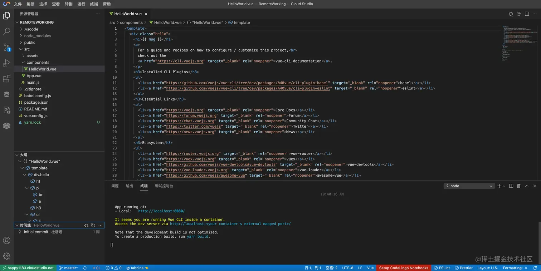Open the Explorer view in activity bar

6,16
